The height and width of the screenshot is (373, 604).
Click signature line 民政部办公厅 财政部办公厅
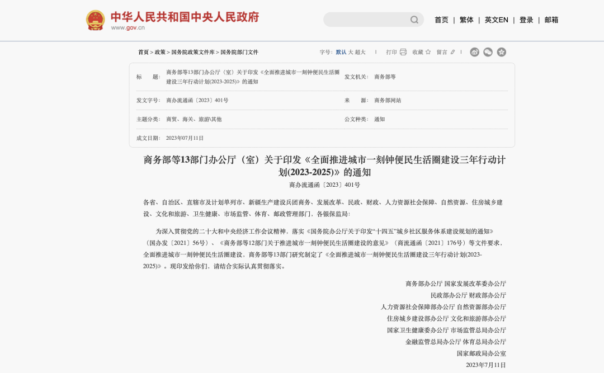(468, 295)
